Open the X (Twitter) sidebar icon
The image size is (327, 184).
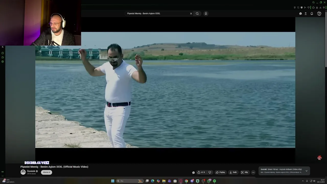coord(3,47)
